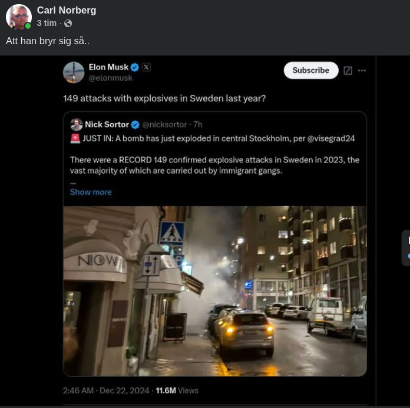Click Nick Sortor's verified checkmark
The width and height of the screenshot is (410, 408).
135,125
